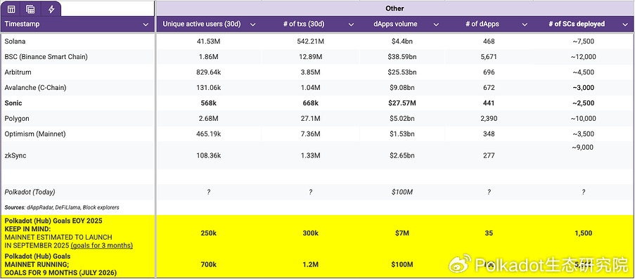Screen dimensions: 635x279
Task: Click the Polkadot (Hub) Goals EOY 2025 cell
Action: [77, 233]
